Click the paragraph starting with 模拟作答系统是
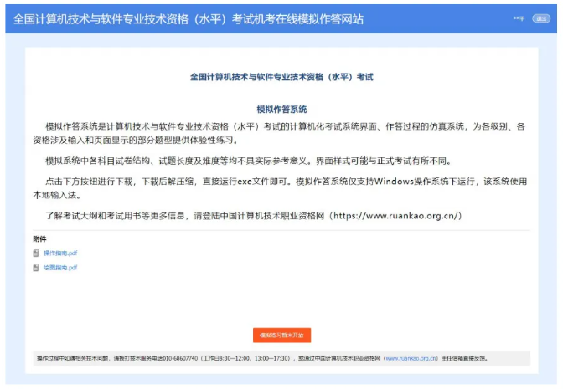563x389 pixels. click(x=281, y=133)
